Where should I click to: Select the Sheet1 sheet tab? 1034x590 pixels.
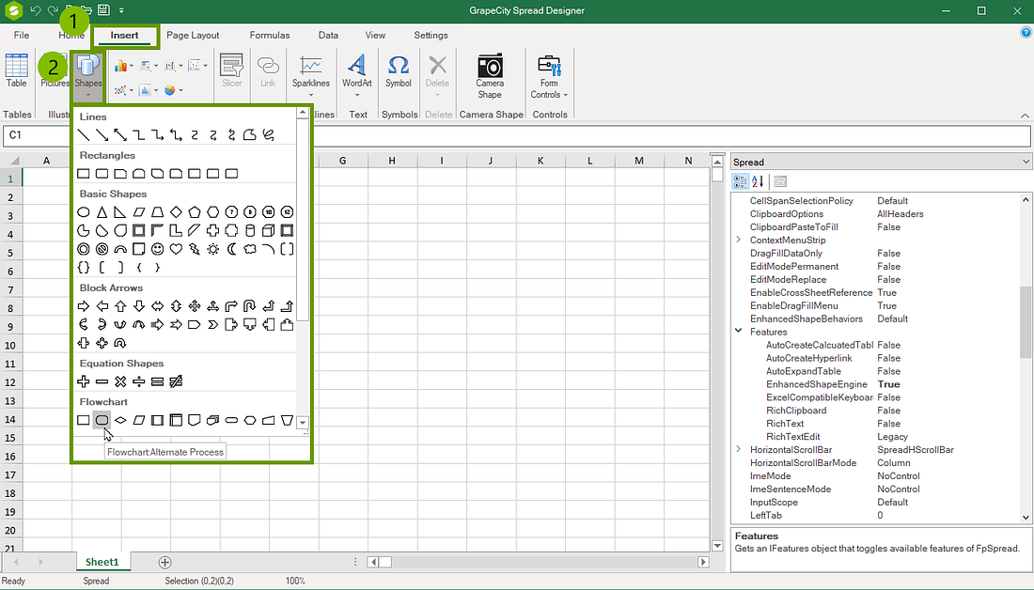[102, 562]
